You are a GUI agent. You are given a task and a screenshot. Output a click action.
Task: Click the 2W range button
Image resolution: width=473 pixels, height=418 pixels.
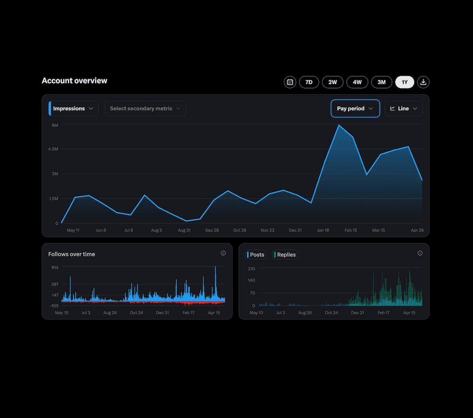tap(333, 82)
